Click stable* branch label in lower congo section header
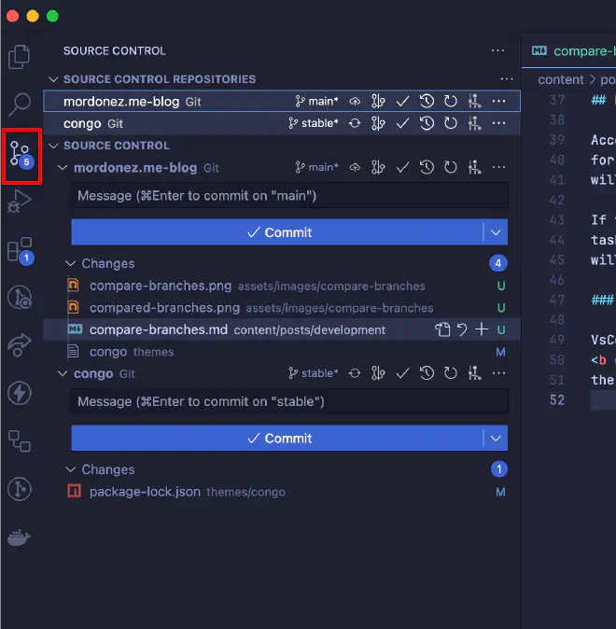This screenshot has height=629, width=616. tap(313, 373)
